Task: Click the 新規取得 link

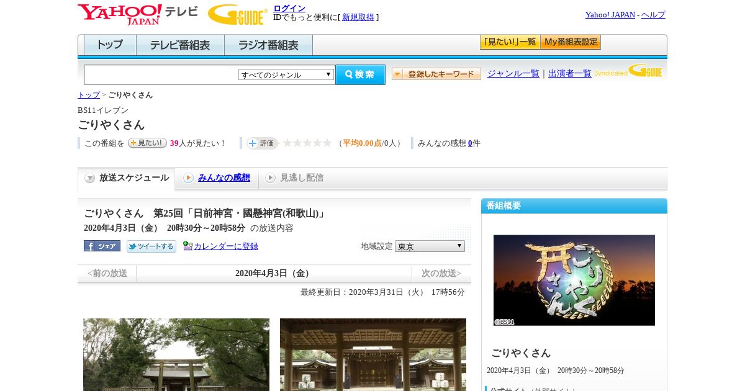Action: click(358, 17)
